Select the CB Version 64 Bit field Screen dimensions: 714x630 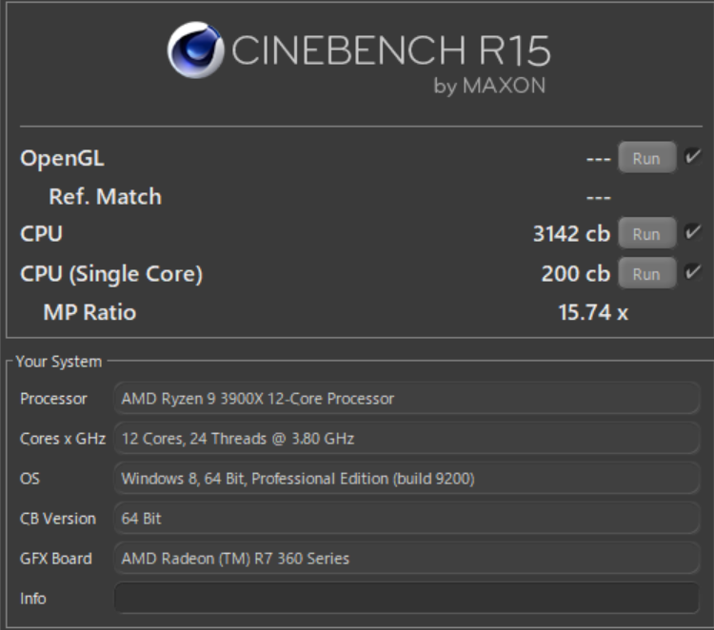tap(407, 519)
